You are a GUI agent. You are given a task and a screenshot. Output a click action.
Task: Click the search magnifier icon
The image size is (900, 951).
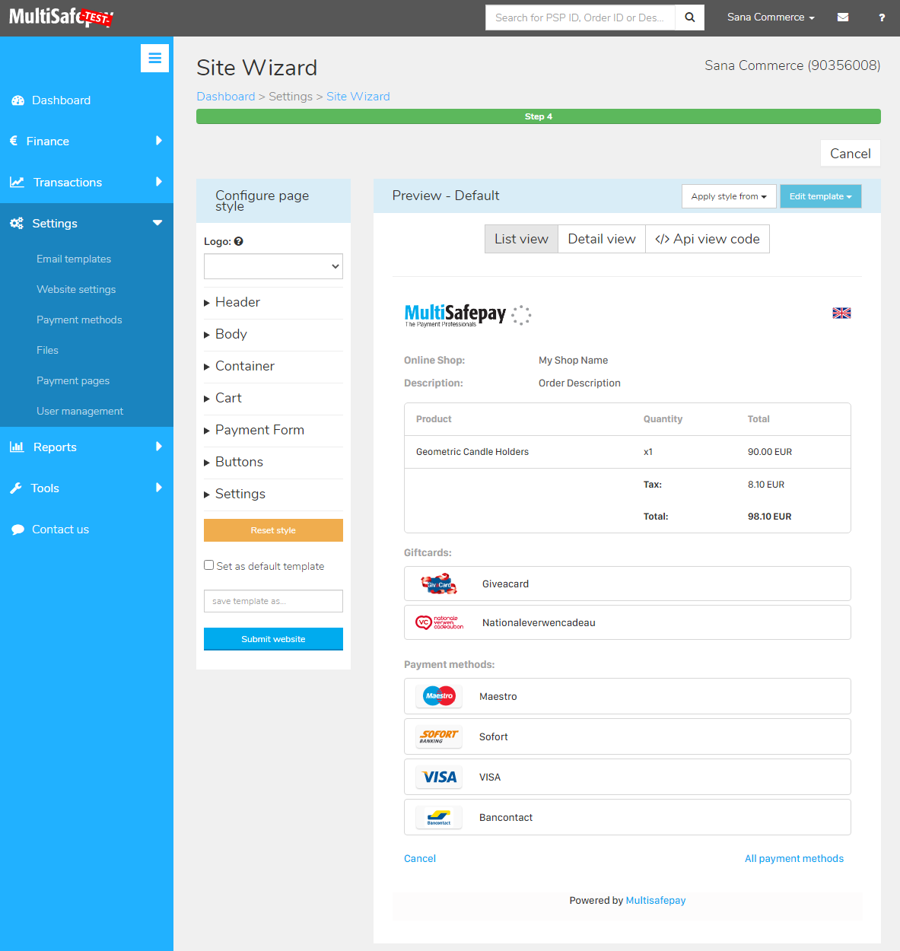(690, 17)
